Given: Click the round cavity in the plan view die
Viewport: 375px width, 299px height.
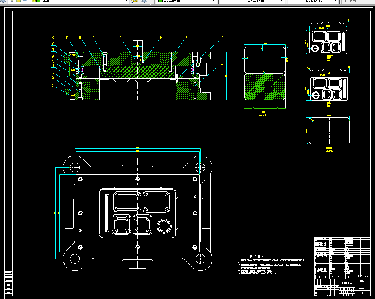Looking at the screenshot, I should [164, 226].
